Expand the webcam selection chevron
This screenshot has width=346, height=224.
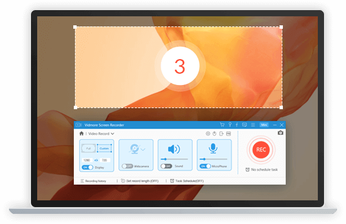click(x=143, y=150)
